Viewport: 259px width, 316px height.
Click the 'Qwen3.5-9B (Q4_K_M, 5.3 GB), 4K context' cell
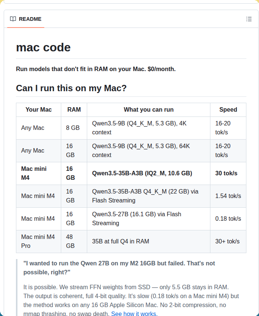click(x=148, y=128)
